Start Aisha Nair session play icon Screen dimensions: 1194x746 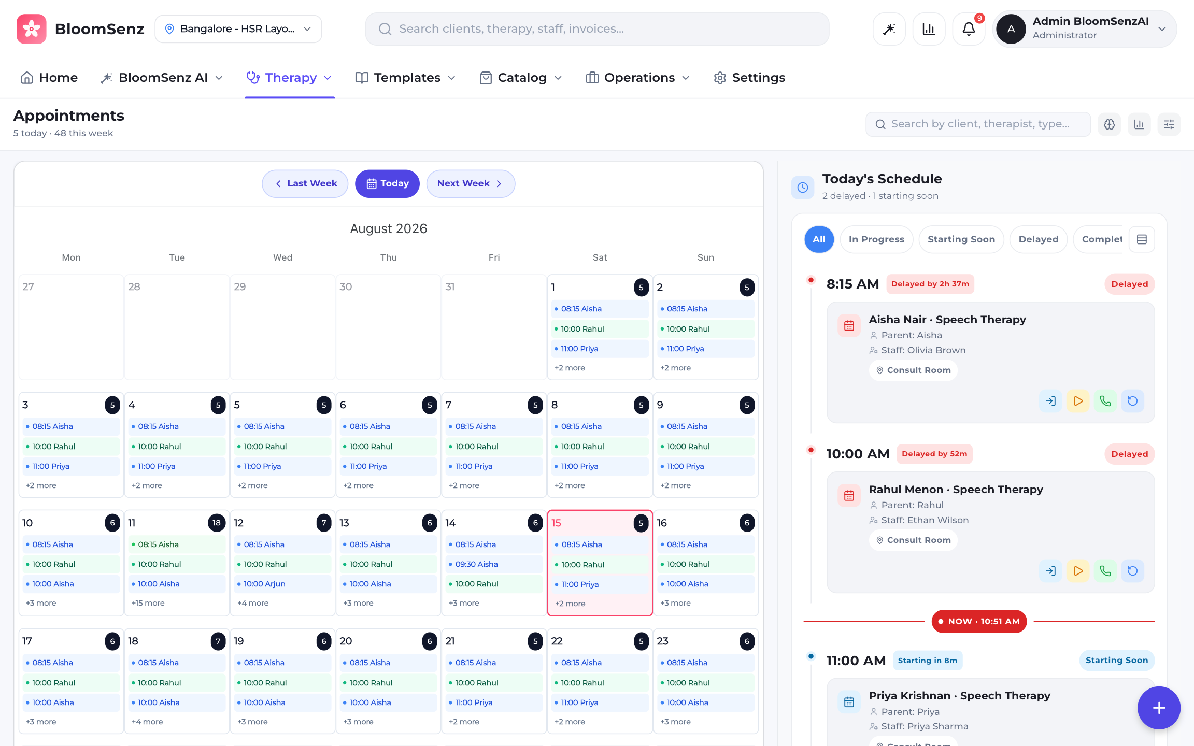(x=1078, y=401)
